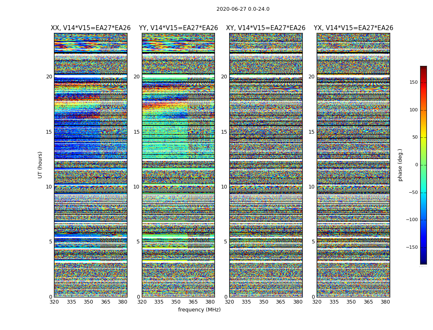Click the colorbar tick label '150'

point(414,82)
